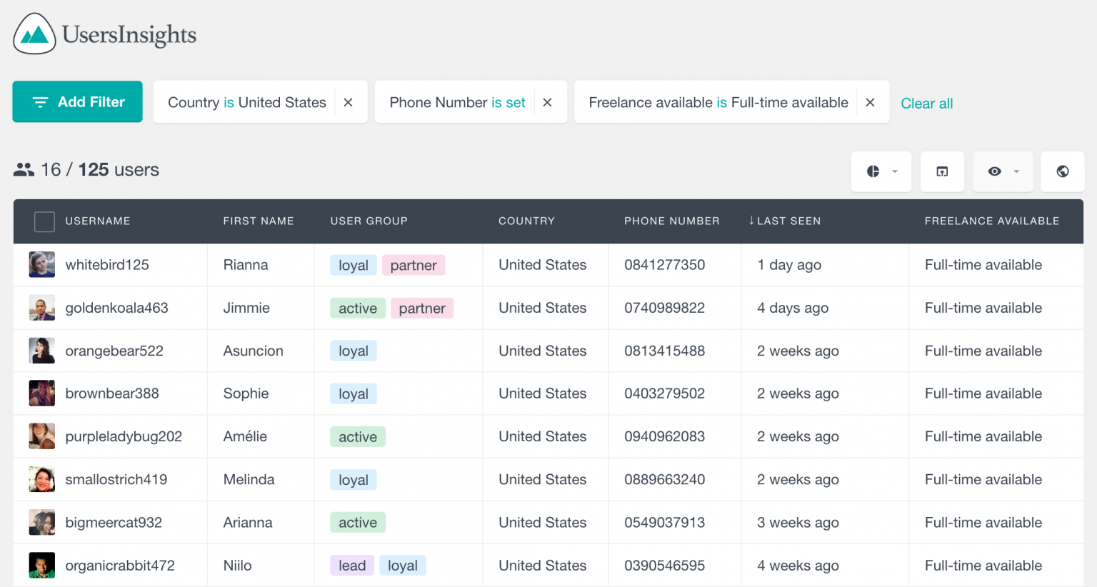
Task: Click the Add Filter button
Action: (77, 101)
